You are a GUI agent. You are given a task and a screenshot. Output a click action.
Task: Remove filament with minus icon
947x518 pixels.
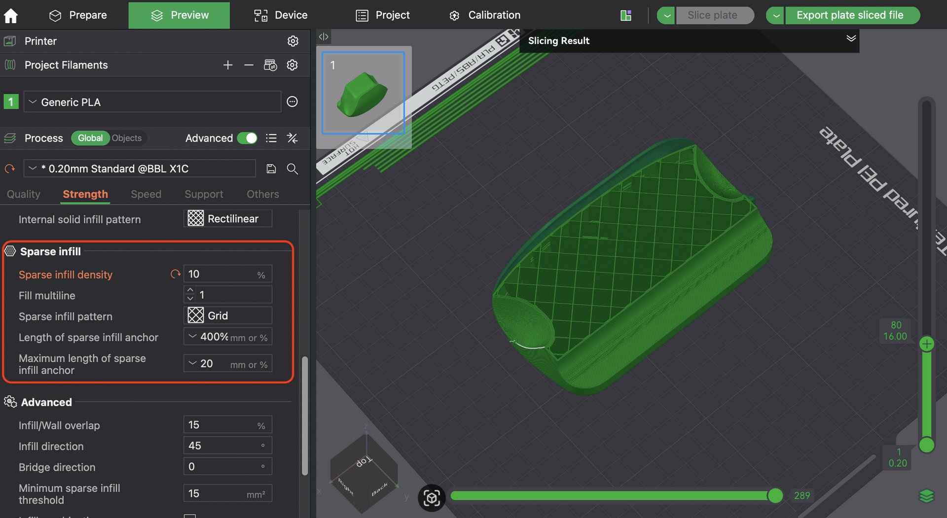coord(249,65)
